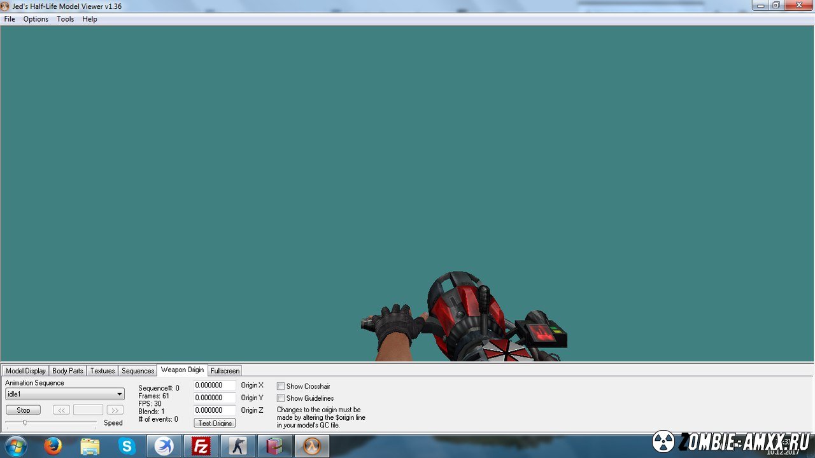Screen dimensions: 815x458
Task: Click the model viewer title bar icon
Action: click(6, 6)
